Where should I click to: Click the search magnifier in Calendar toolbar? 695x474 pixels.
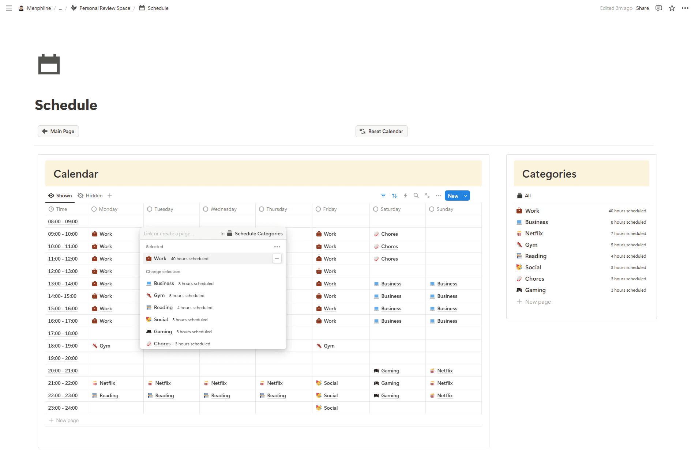416,196
